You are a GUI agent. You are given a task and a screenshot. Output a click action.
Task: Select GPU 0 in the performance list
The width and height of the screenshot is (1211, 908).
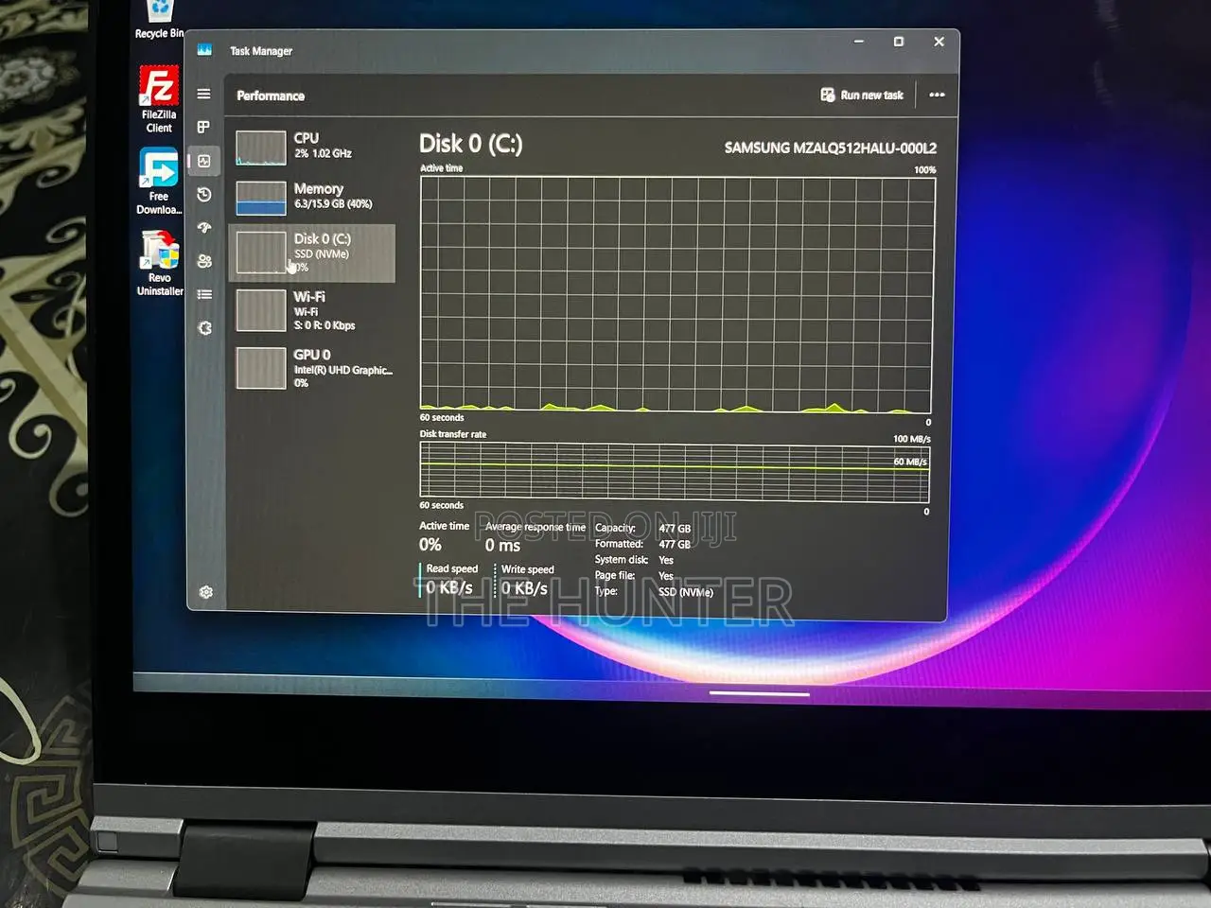coord(312,368)
